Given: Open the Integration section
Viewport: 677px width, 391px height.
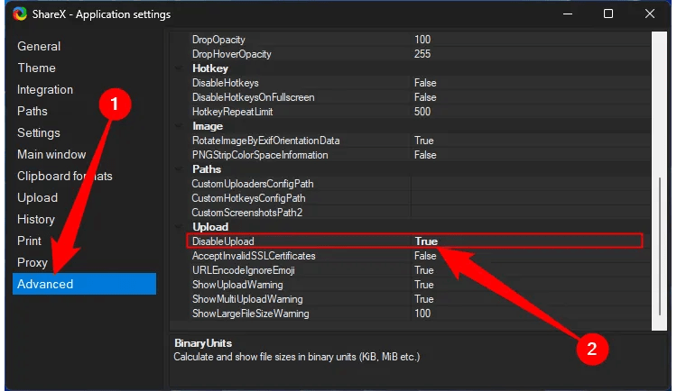Looking at the screenshot, I should tap(45, 90).
